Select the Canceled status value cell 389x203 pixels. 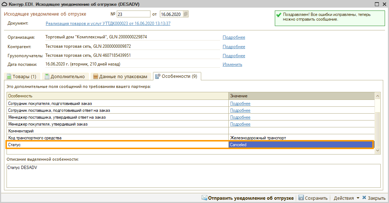coord(301,145)
